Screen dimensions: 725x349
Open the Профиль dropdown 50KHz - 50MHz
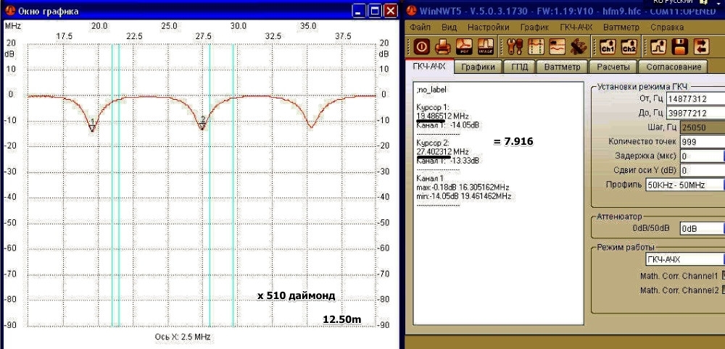coord(685,185)
